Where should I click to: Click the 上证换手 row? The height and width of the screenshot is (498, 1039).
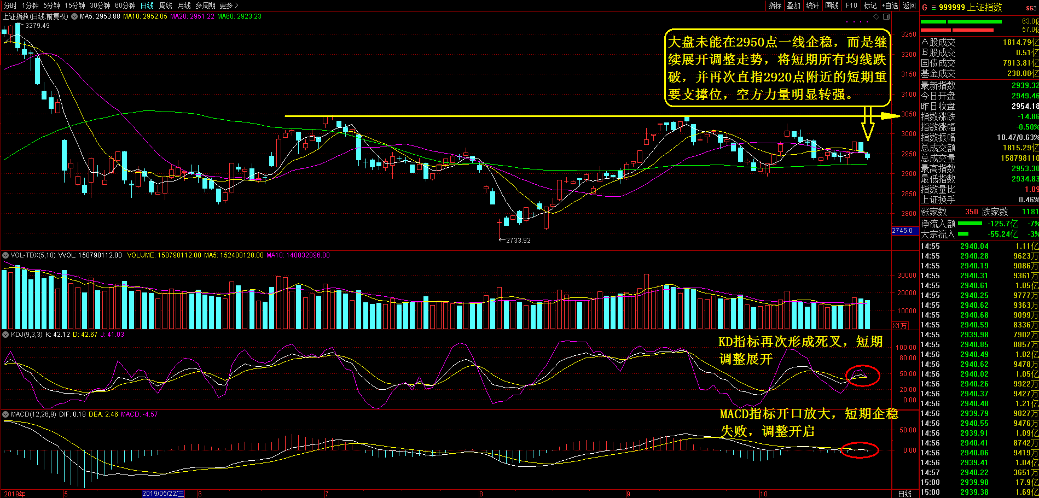click(979, 200)
